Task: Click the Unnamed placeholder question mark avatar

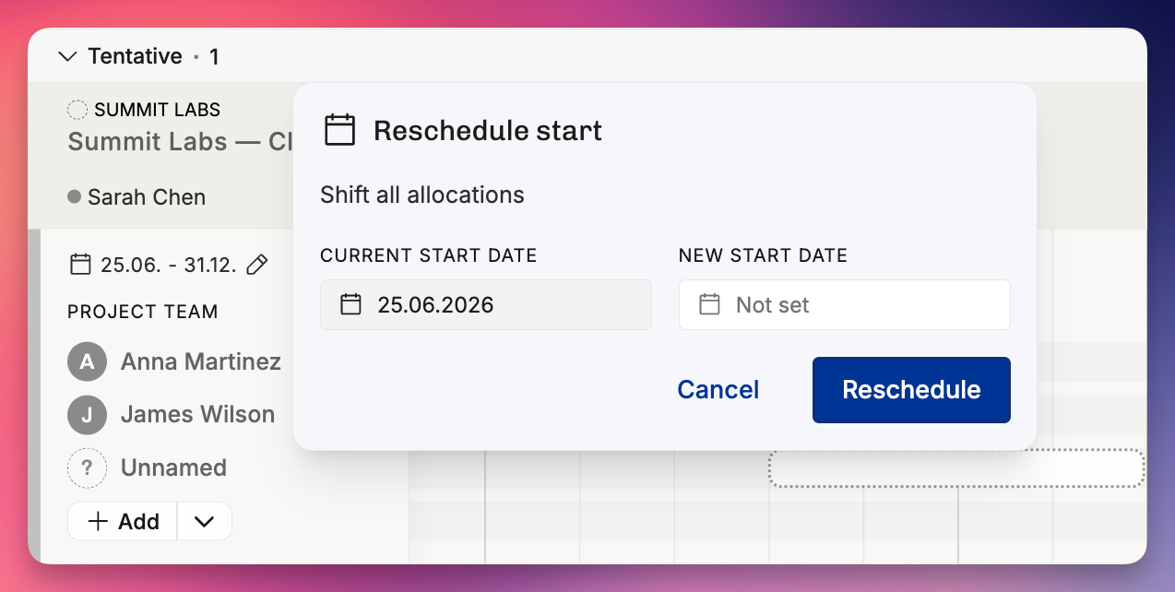Action: 87,468
